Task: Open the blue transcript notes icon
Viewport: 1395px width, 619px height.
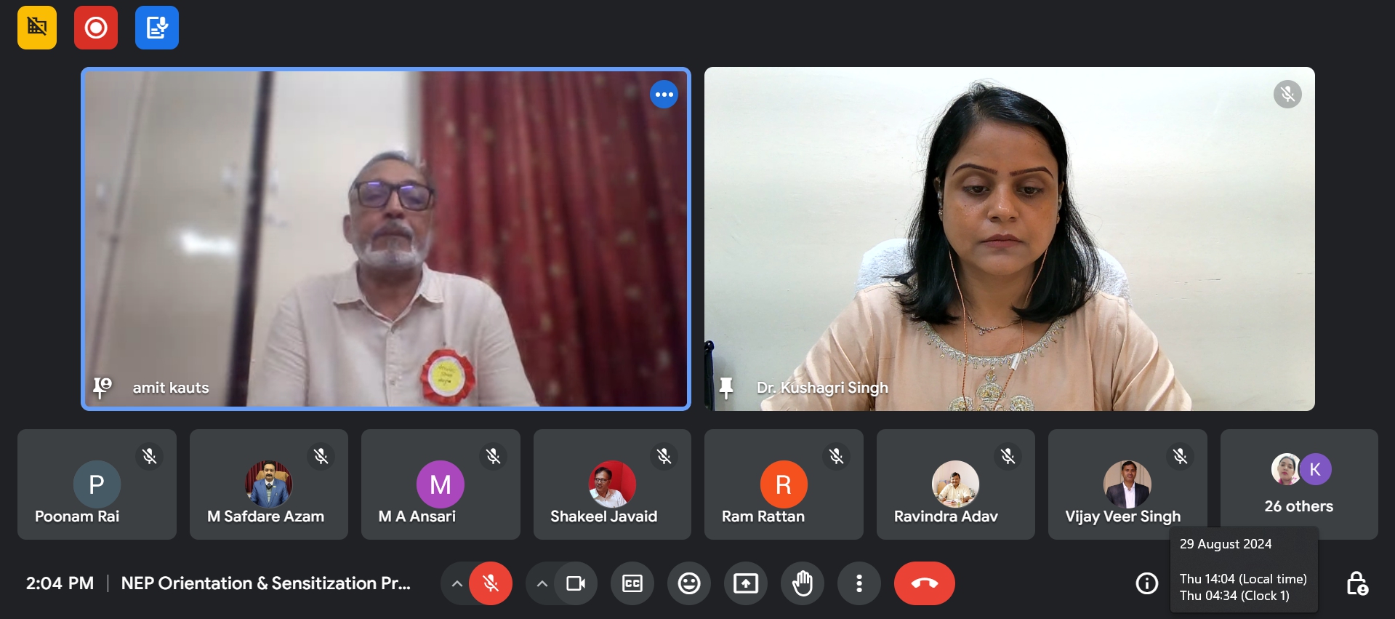Action: (157, 28)
